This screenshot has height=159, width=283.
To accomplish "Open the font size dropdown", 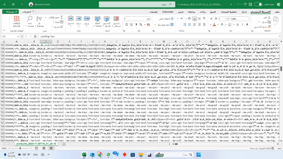I will 220,19.
